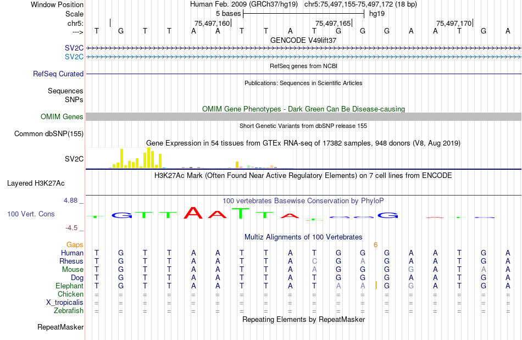522x340 pixels.
Task: Click the Zebrafish species row label
Action: (x=69, y=311)
